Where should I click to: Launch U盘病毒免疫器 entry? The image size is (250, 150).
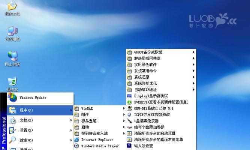click(x=161, y=121)
